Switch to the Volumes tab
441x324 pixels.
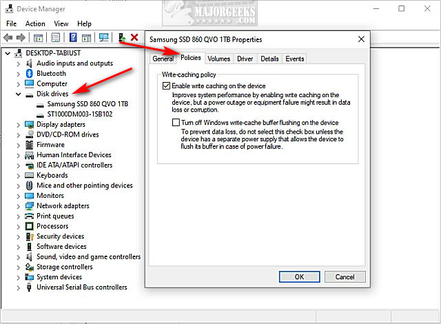click(219, 59)
